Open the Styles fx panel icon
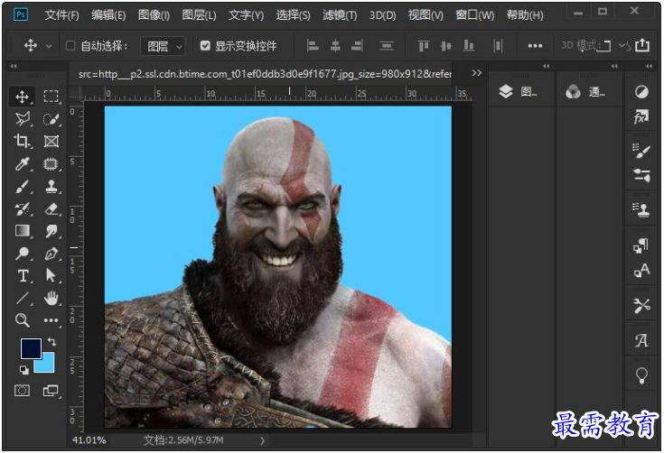This screenshot has height=453, width=664. tap(641, 116)
